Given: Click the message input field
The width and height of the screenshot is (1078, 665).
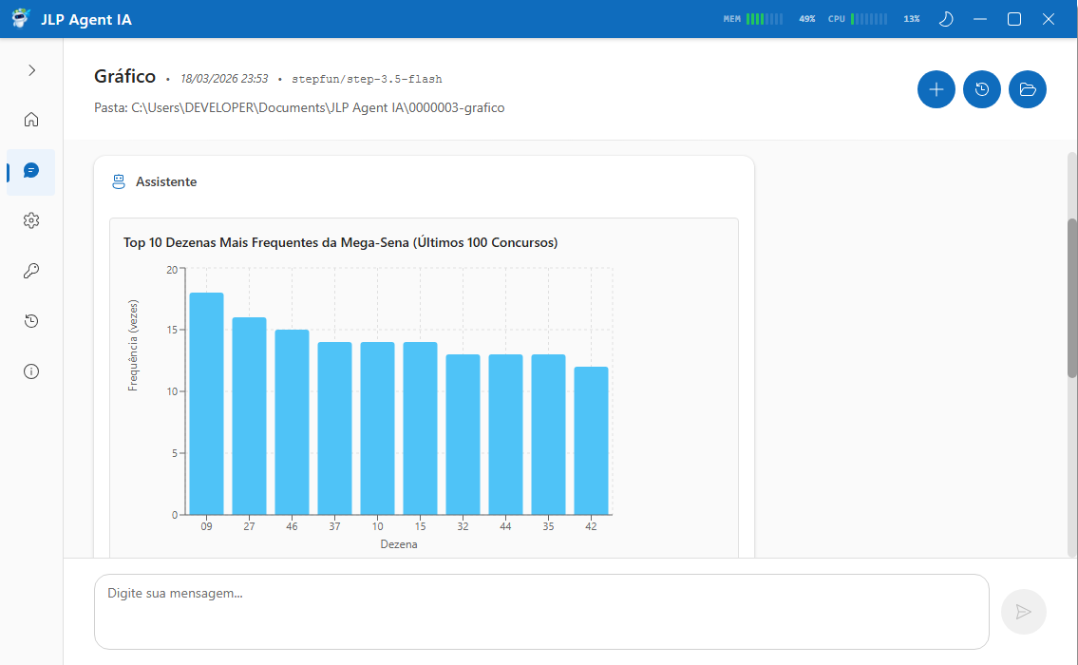Looking at the screenshot, I should (541, 611).
